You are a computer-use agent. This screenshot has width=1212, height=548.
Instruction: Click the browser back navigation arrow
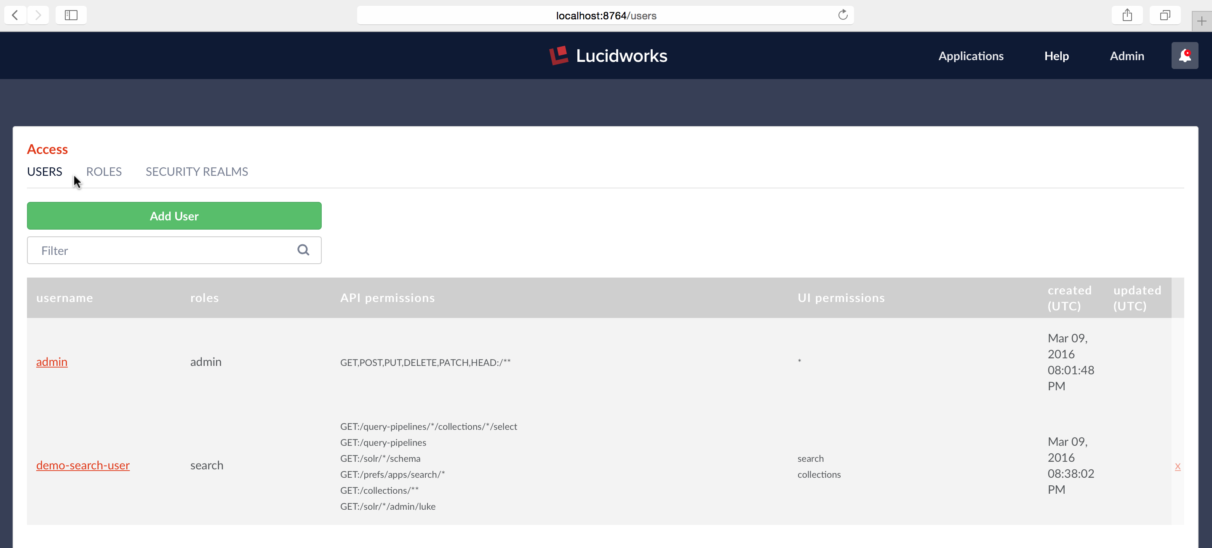tap(16, 14)
